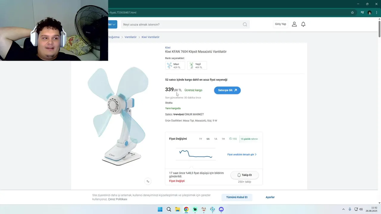This screenshot has width=381, height=214.
Task: Open network status tray icon
Action: click(x=356, y=209)
